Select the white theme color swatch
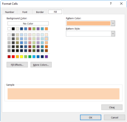The width and height of the screenshot is (127, 122). coord(9,29)
